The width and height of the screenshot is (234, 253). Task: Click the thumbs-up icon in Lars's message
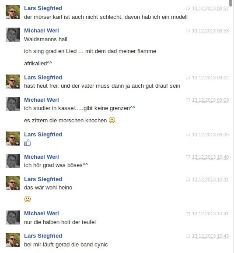tap(28, 143)
